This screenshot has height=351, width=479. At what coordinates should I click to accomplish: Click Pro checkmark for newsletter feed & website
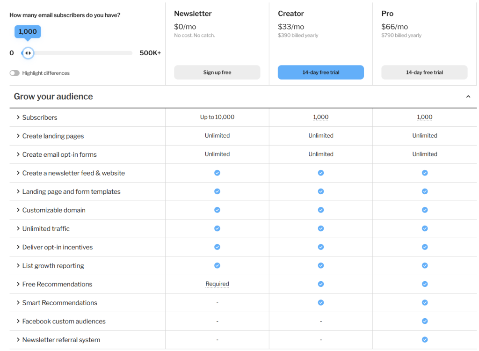click(425, 173)
